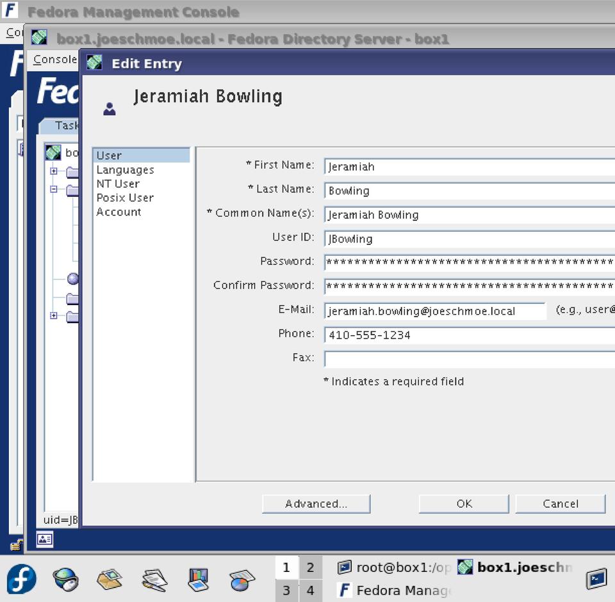Select Languages in the entry category list
615x602 pixels.
point(125,170)
